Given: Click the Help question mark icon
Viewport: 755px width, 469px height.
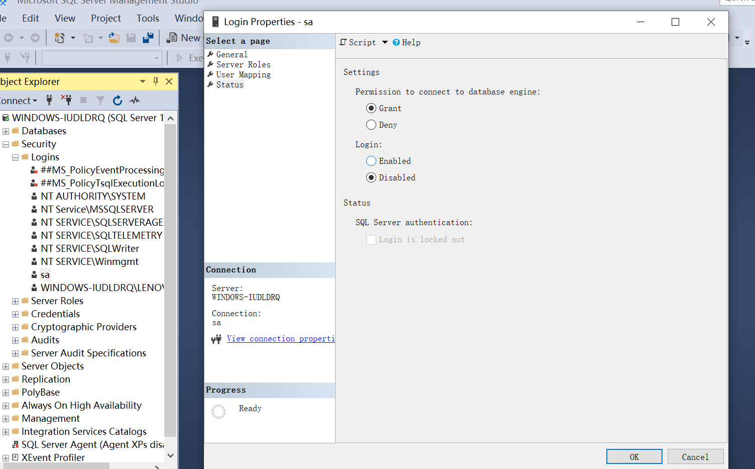Looking at the screenshot, I should [x=396, y=42].
